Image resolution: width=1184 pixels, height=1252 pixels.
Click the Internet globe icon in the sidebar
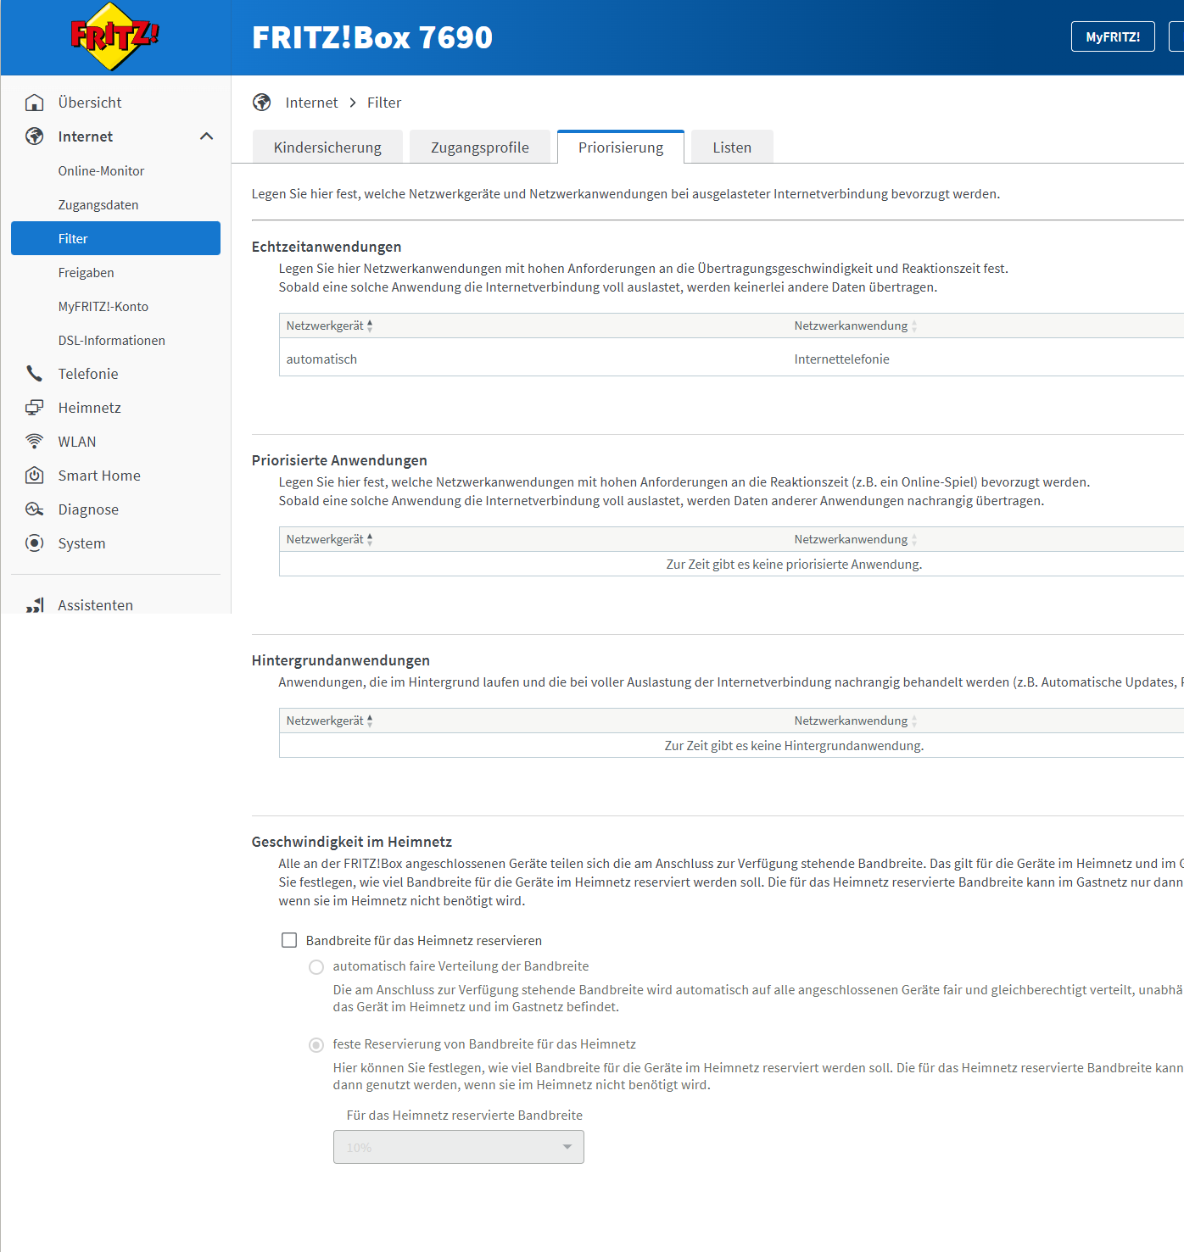coord(35,136)
